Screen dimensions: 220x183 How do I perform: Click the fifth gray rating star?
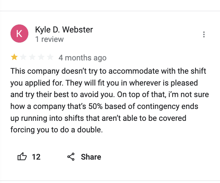tap(50, 57)
